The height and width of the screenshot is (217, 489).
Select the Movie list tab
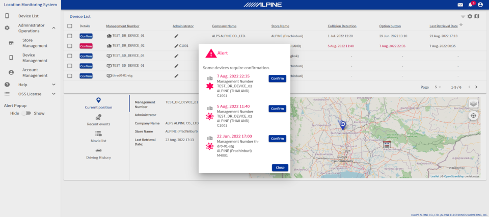[x=98, y=137]
